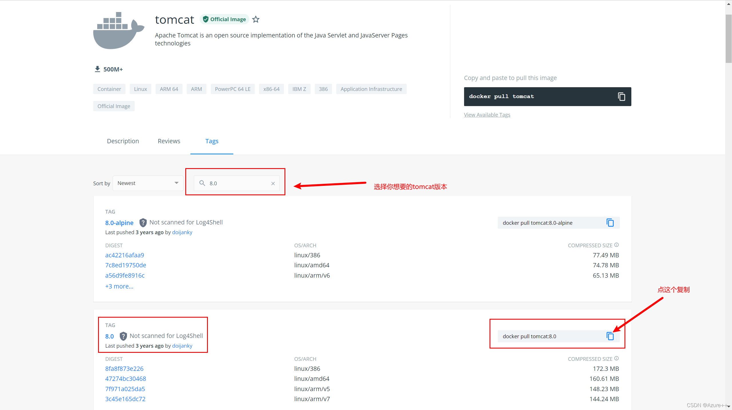732x410 pixels.
Task: Switch to the Description tab
Action: [123, 141]
